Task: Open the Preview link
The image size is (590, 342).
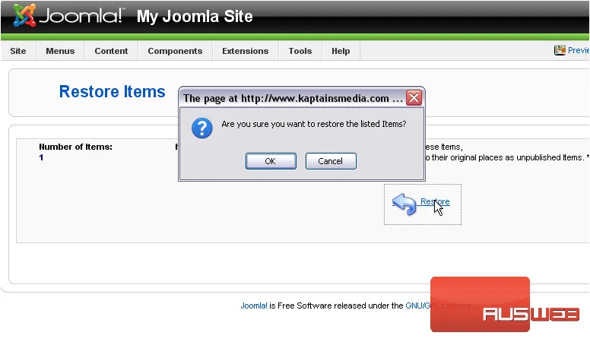Action: pyautogui.click(x=579, y=50)
